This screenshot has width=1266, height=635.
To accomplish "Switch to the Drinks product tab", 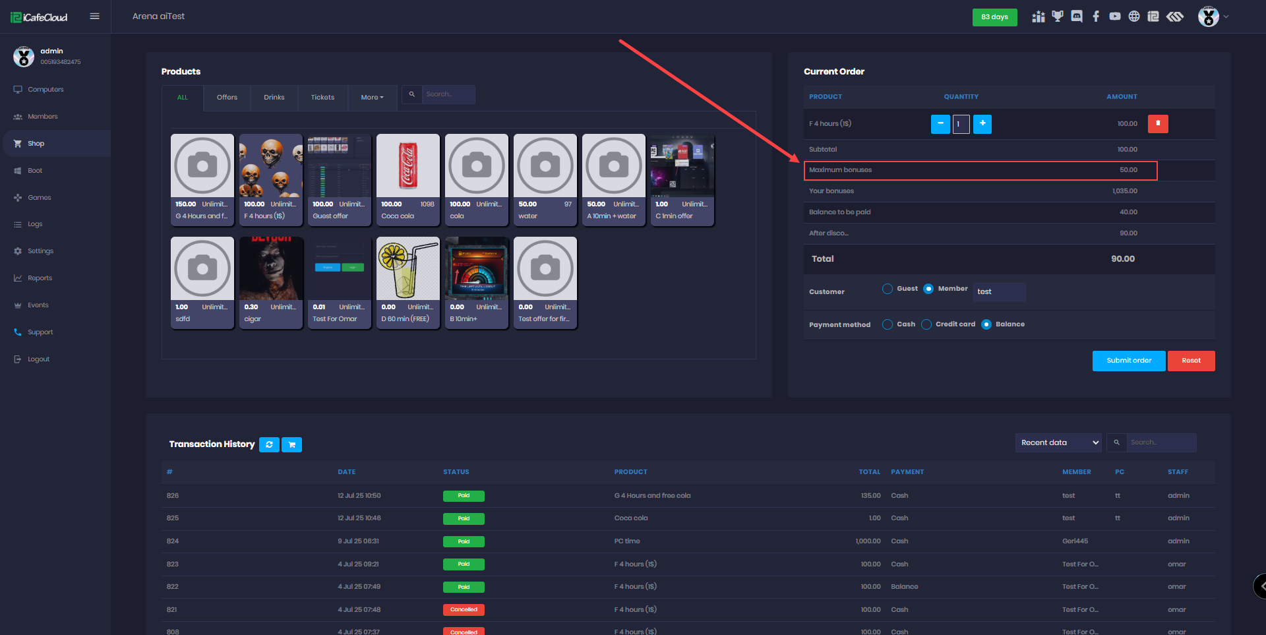I will click(x=274, y=98).
